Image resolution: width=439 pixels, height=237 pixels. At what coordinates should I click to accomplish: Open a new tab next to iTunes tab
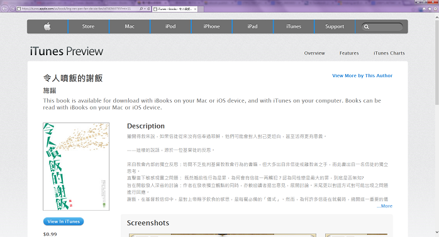(201, 9)
